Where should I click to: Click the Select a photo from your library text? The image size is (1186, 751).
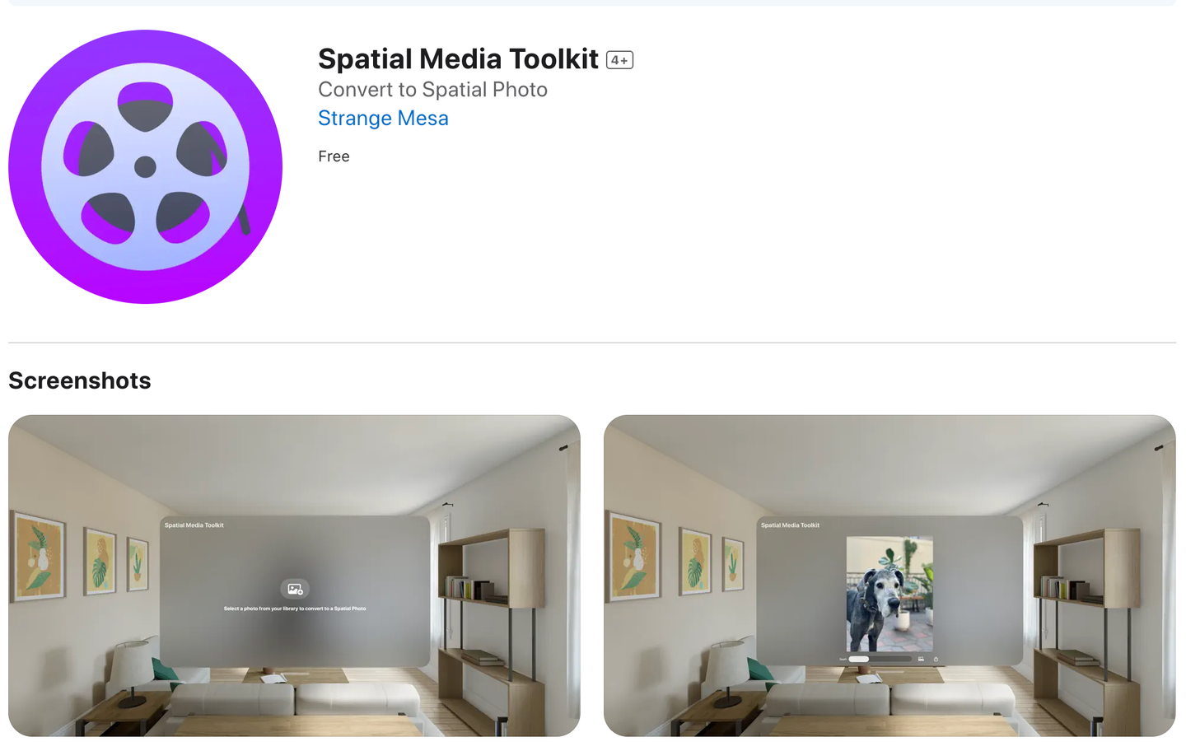pos(295,609)
